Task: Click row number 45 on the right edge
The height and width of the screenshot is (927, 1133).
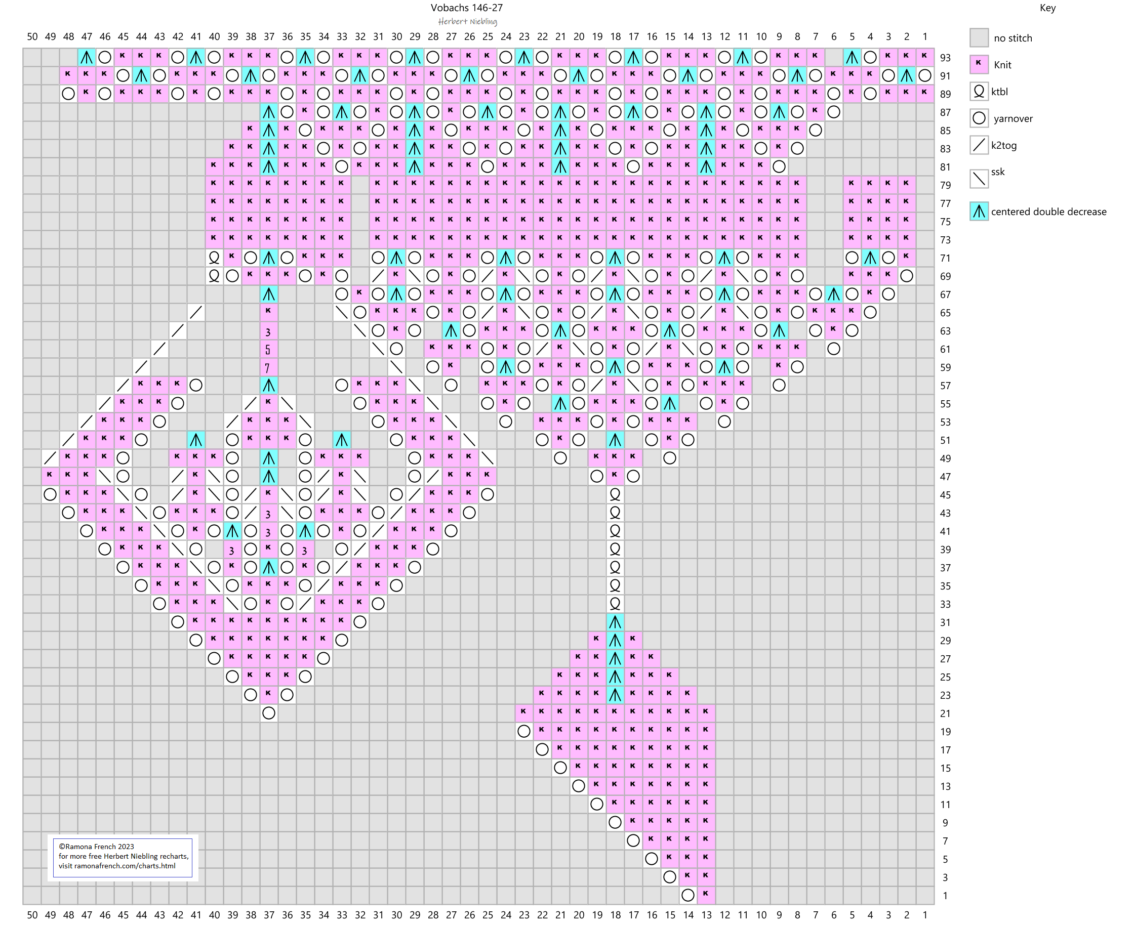Action: pyautogui.click(x=945, y=495)
